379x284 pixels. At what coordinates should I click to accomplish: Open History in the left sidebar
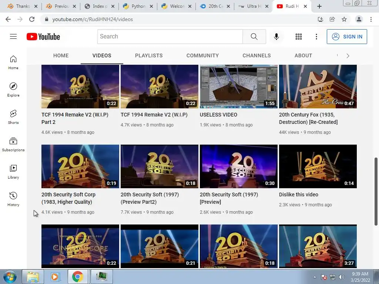tap(13, 199)
